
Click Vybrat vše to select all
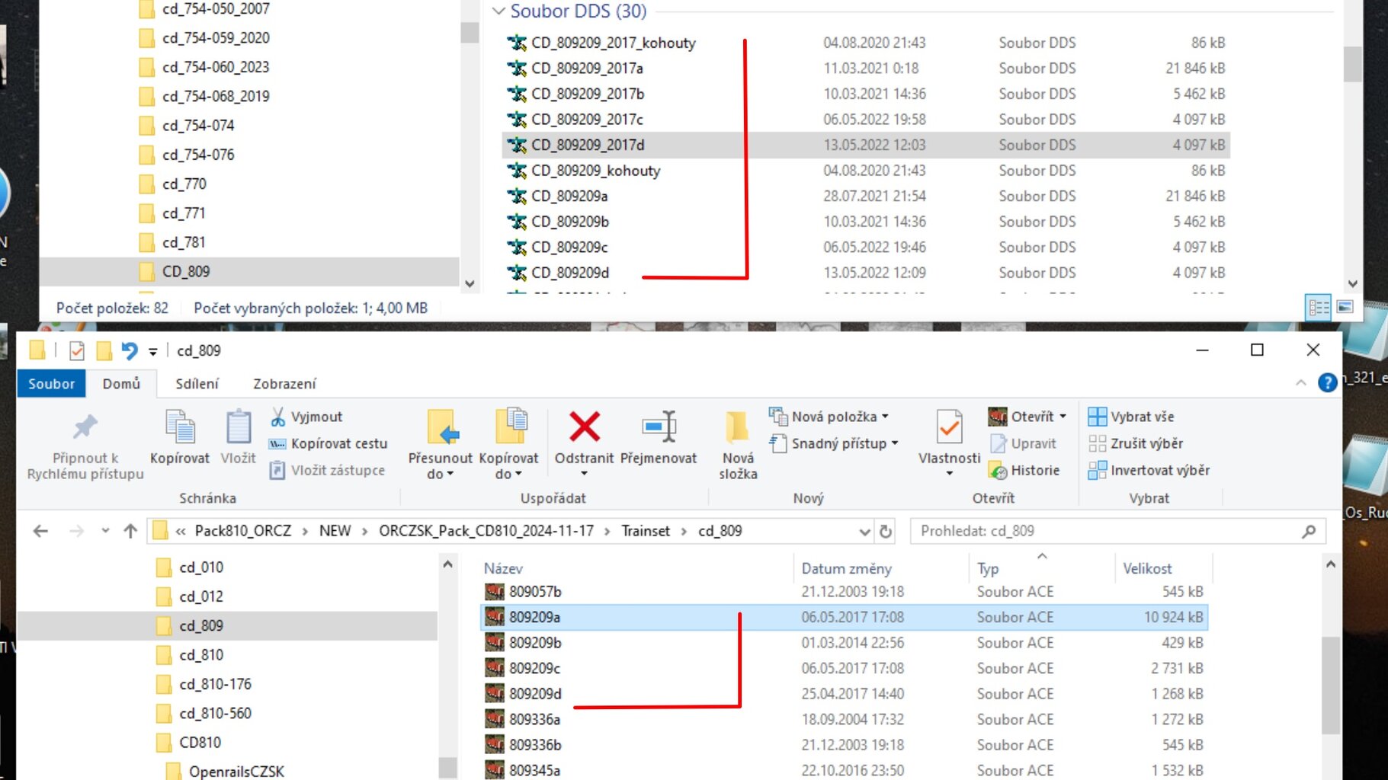(1132, 417)
